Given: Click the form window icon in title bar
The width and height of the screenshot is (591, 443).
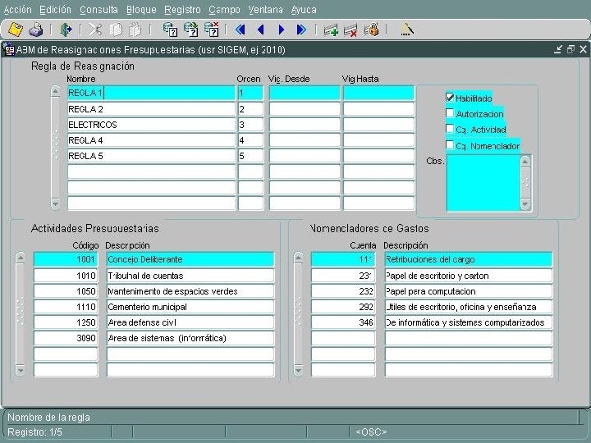Looking at the screenshot, I should 9,49.
